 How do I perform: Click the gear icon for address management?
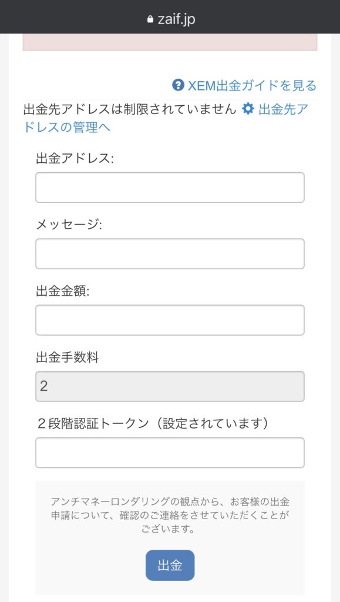point(248,109)
